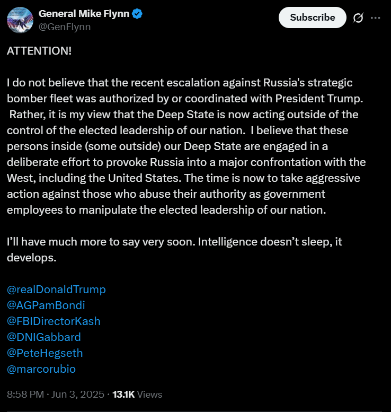Visit the @FBIDirectorKash mention
The image size is (391, 412).
coord(54,321)
